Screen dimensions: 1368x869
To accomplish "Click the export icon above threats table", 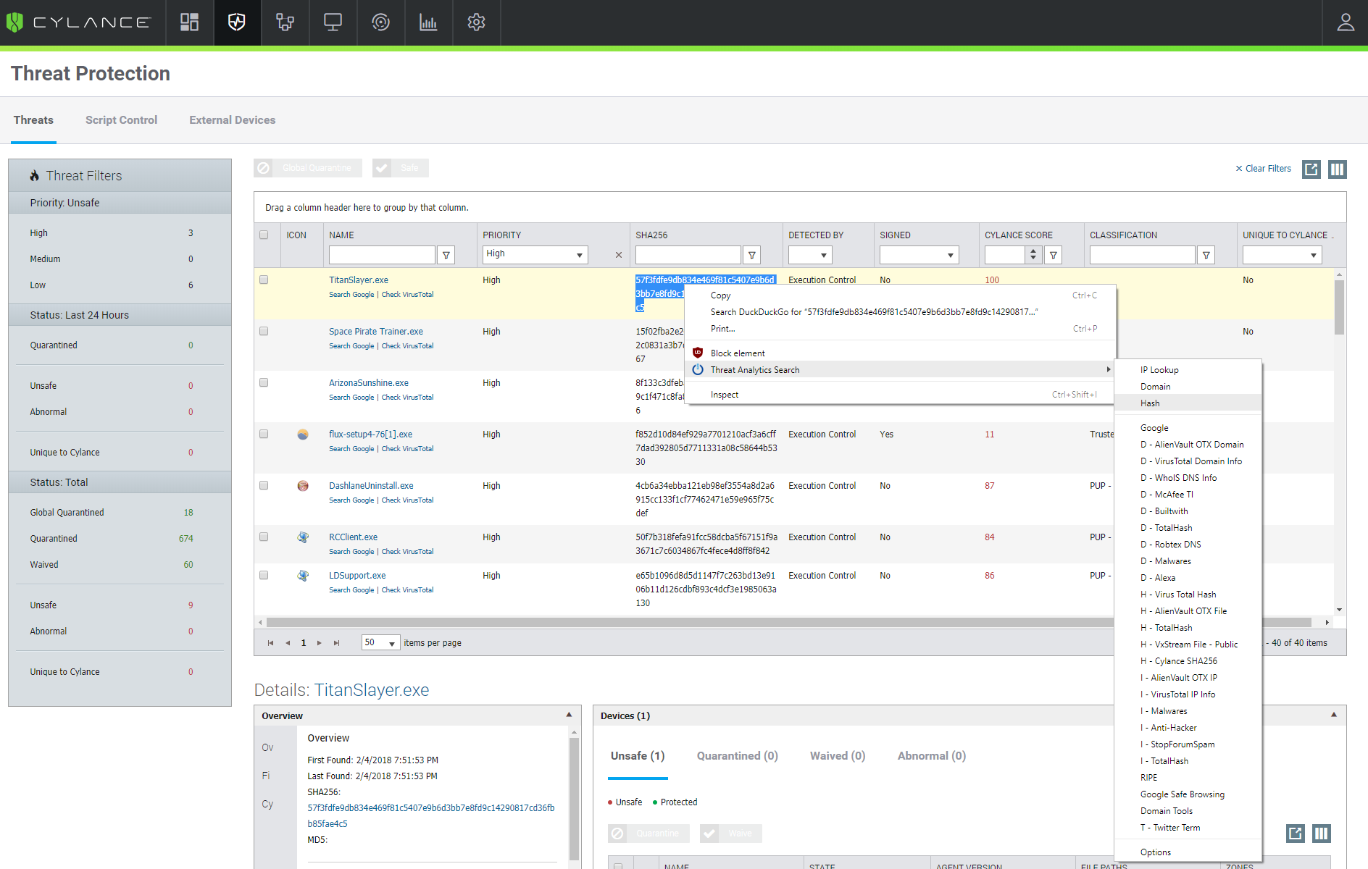I will click(1311, 169).
